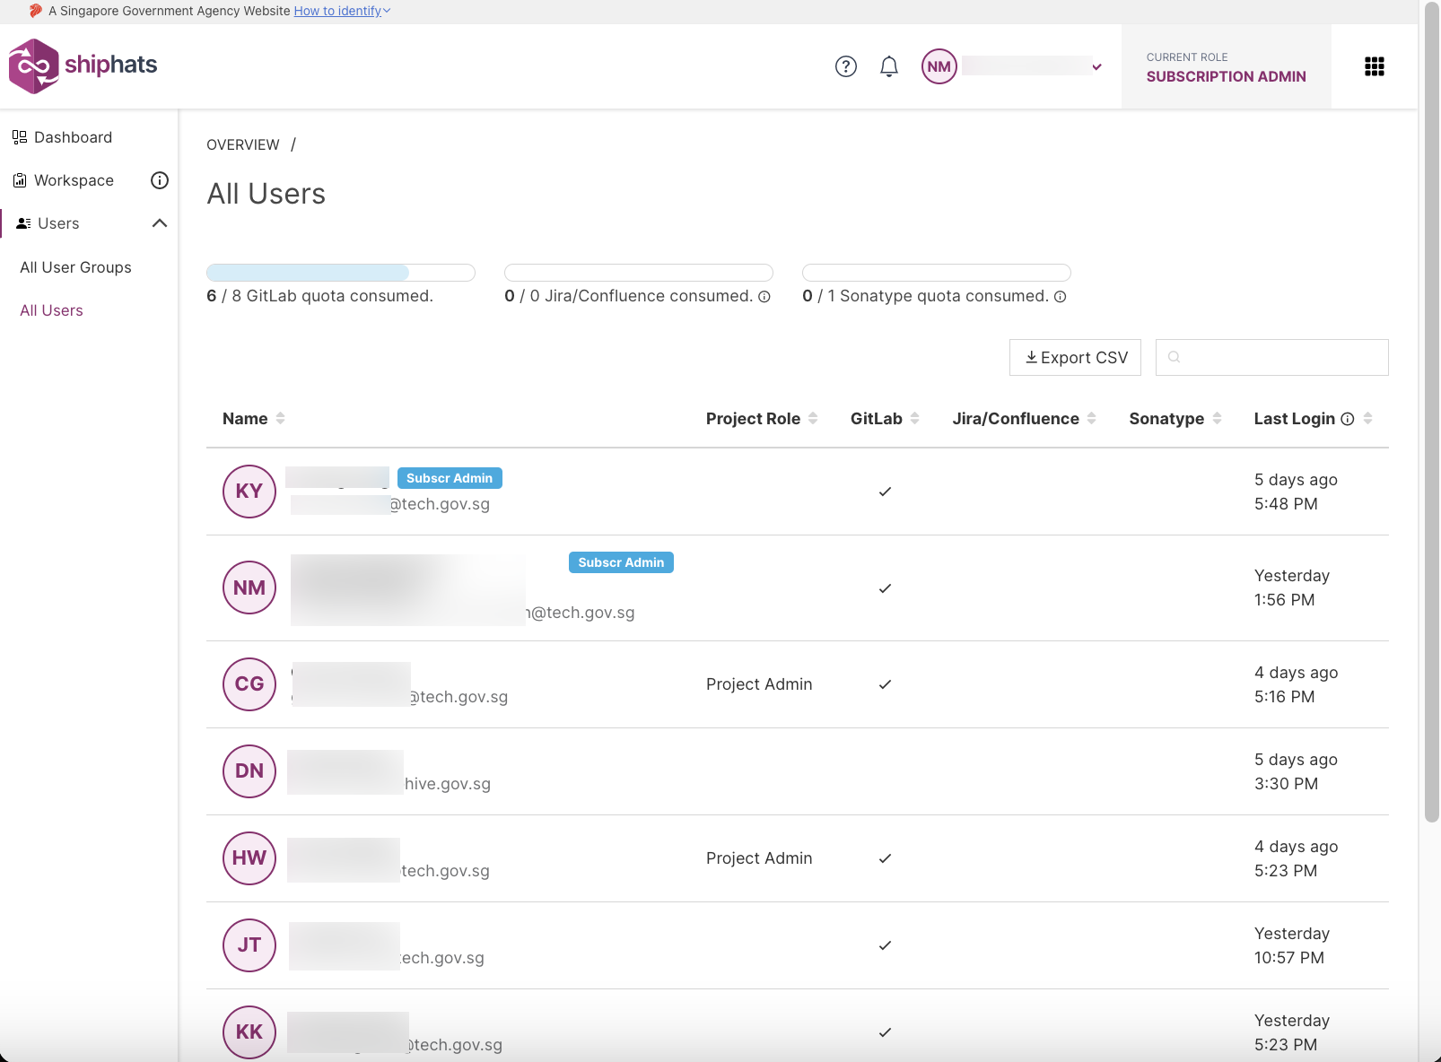Image resolution: width=1441 pixels, height=1062 pixels.
Task: Open the notifications bell
Action: click(888, 66)
